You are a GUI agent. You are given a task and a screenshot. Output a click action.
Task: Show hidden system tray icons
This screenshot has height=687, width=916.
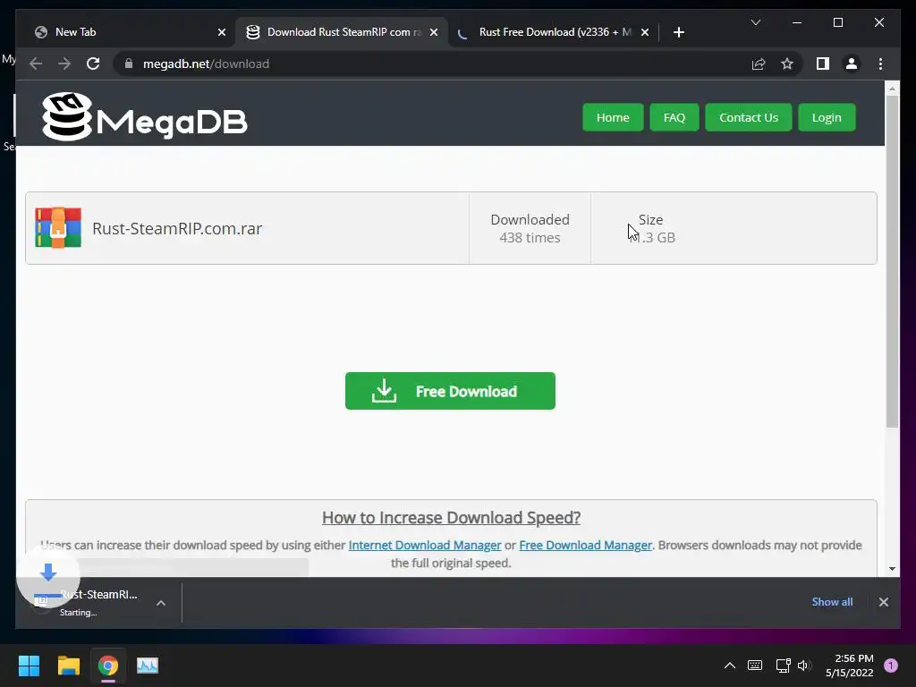[730, 666]
